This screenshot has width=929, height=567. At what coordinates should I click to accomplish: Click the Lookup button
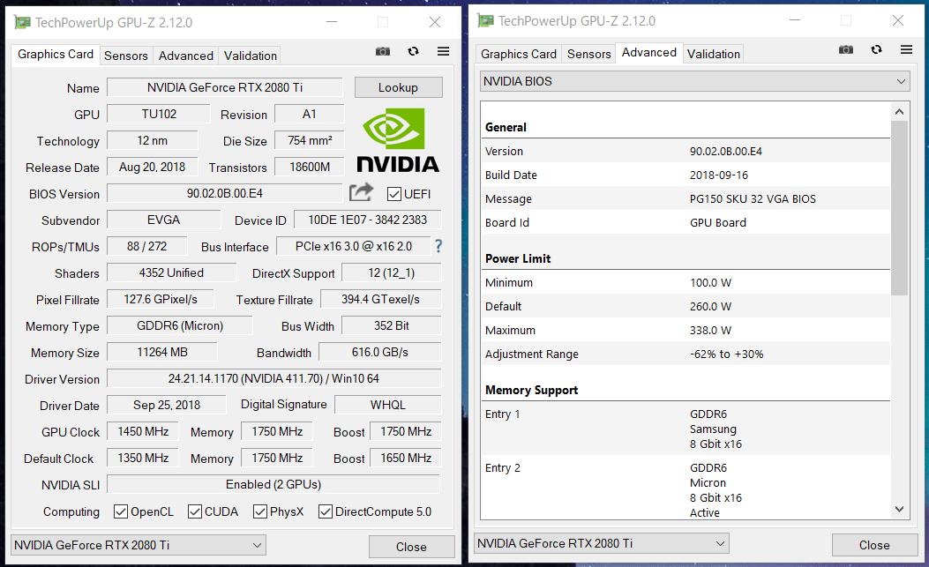398,87
